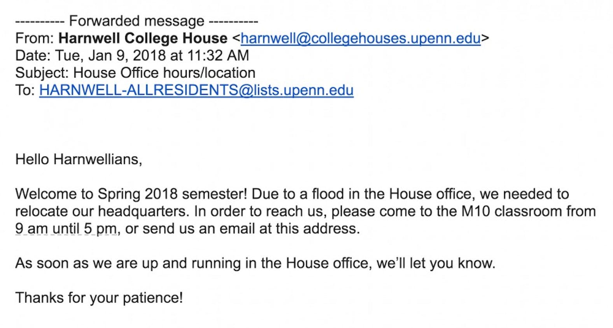Click the bold sender name Harnwell College House
The image size is (613, 328).
(143, 38)
